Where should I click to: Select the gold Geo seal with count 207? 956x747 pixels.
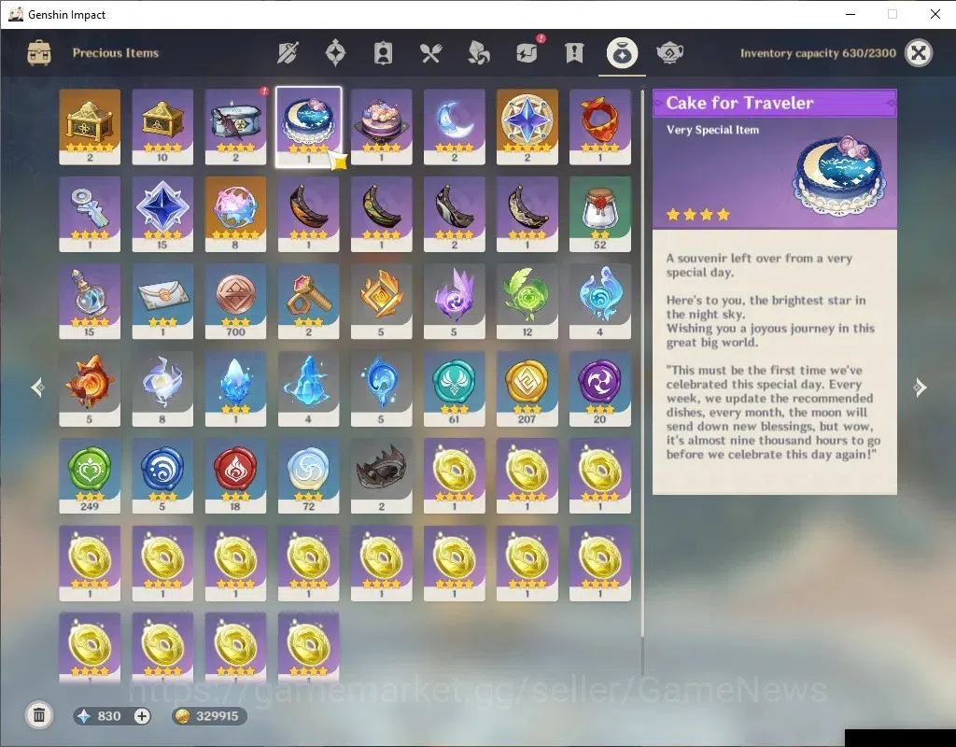(x=527, y=388)
